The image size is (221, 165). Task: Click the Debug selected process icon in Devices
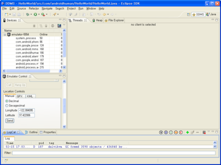(x=34, y=26)
